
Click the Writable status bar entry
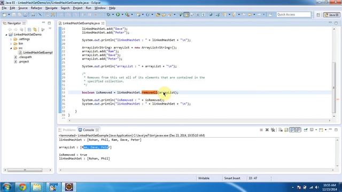pos(204,178)
